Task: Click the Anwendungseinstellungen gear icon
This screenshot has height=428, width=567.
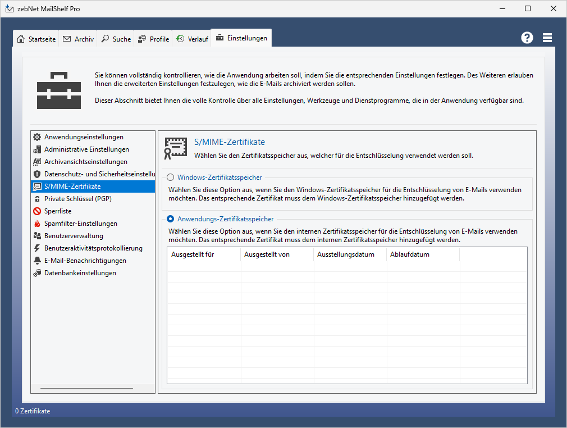Action: [37, 137]
